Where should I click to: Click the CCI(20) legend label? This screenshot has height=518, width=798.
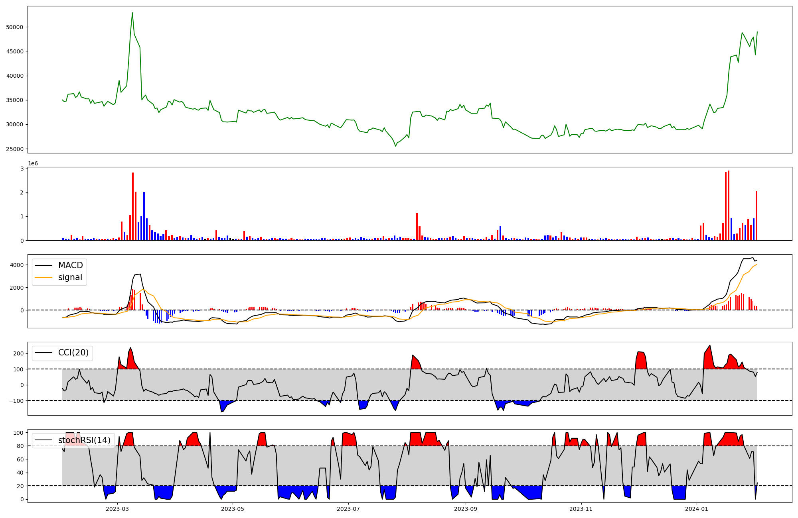pyautogui.click(x=73, y=353)
